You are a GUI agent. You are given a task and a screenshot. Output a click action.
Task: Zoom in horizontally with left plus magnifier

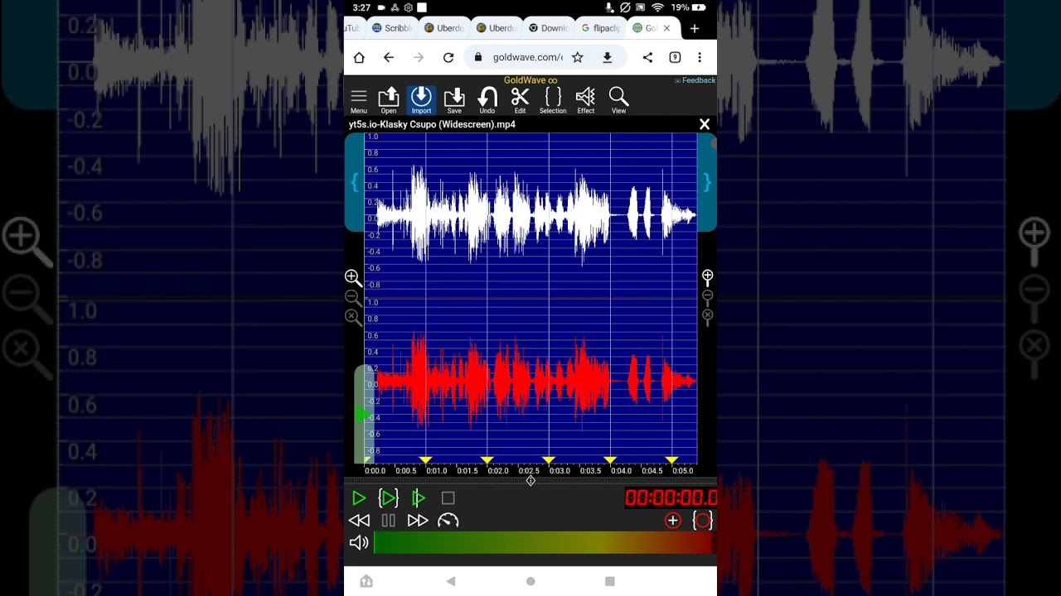tap(354, 278)
